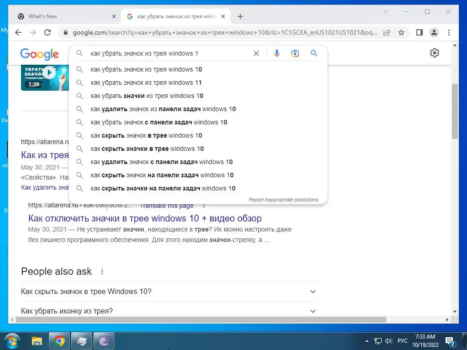Viewport: 467px width, 350px height.
Task: Click the Google logo
Action: click(39, 54)
